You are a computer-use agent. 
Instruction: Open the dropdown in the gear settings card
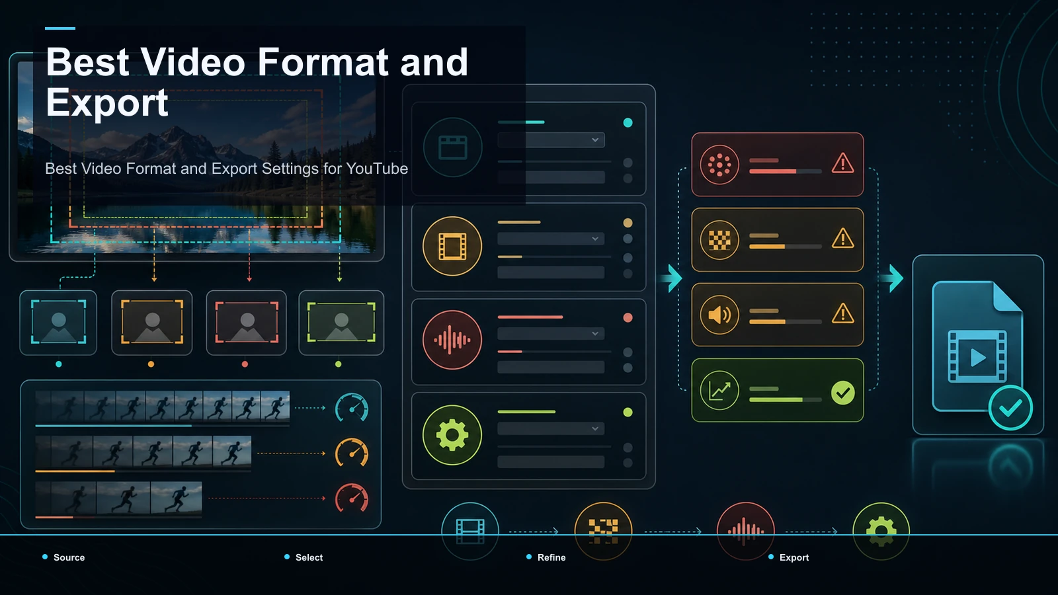(551, 428)
